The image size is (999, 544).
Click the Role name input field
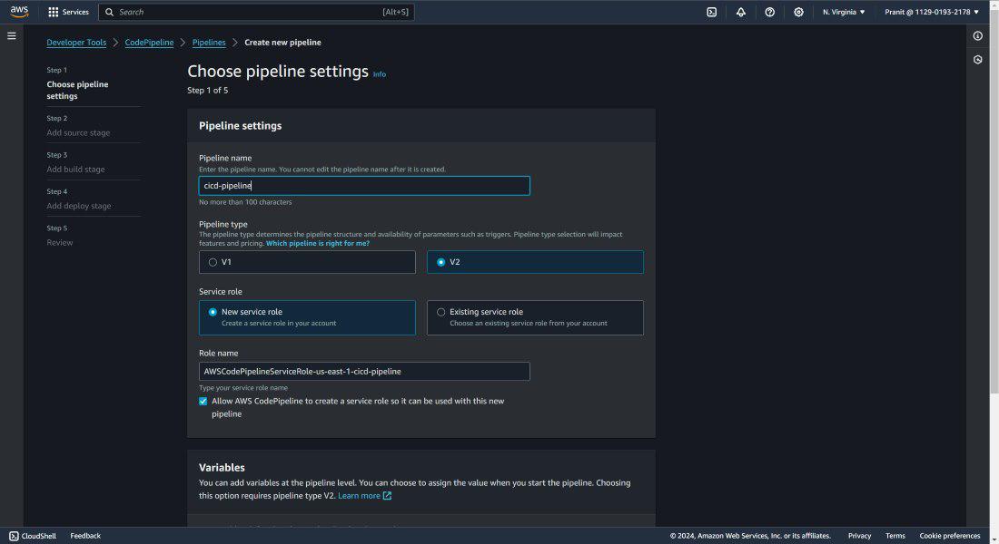(x=364, y=372)
